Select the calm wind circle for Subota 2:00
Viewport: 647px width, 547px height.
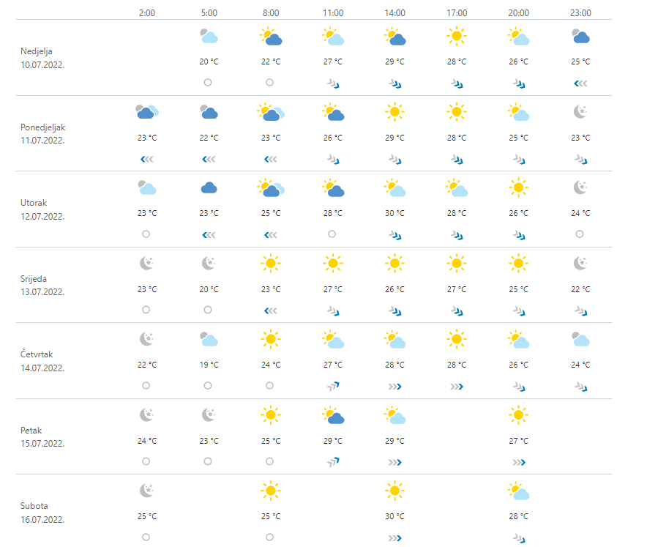tap(146, 537)
